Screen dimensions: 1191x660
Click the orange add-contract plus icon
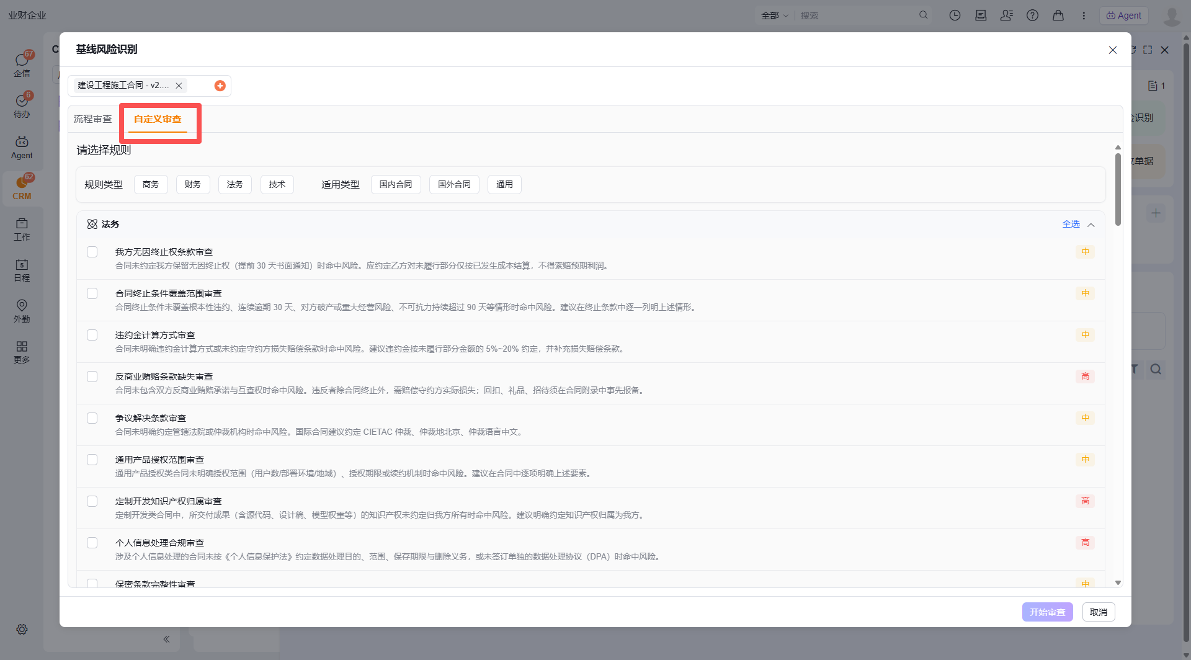click(220, 86)
